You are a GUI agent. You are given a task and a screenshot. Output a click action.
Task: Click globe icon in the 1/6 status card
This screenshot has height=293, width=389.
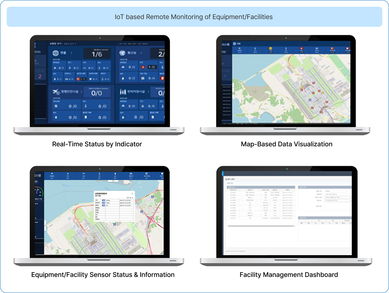pyautogui.click(x=56, y=53)
